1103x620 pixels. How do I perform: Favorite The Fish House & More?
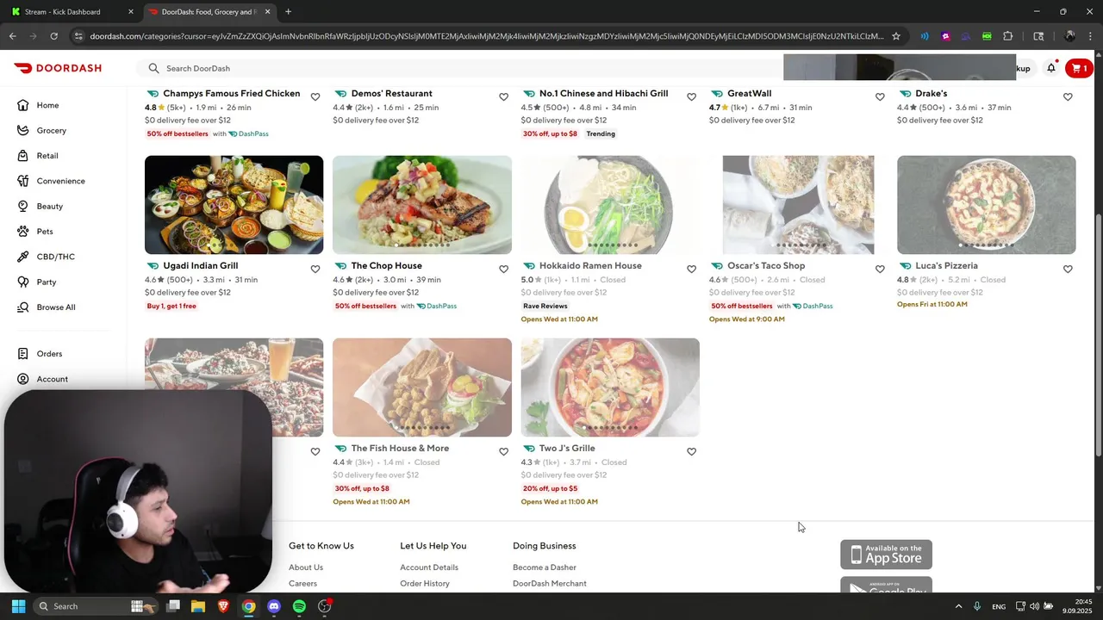[503, 452]
